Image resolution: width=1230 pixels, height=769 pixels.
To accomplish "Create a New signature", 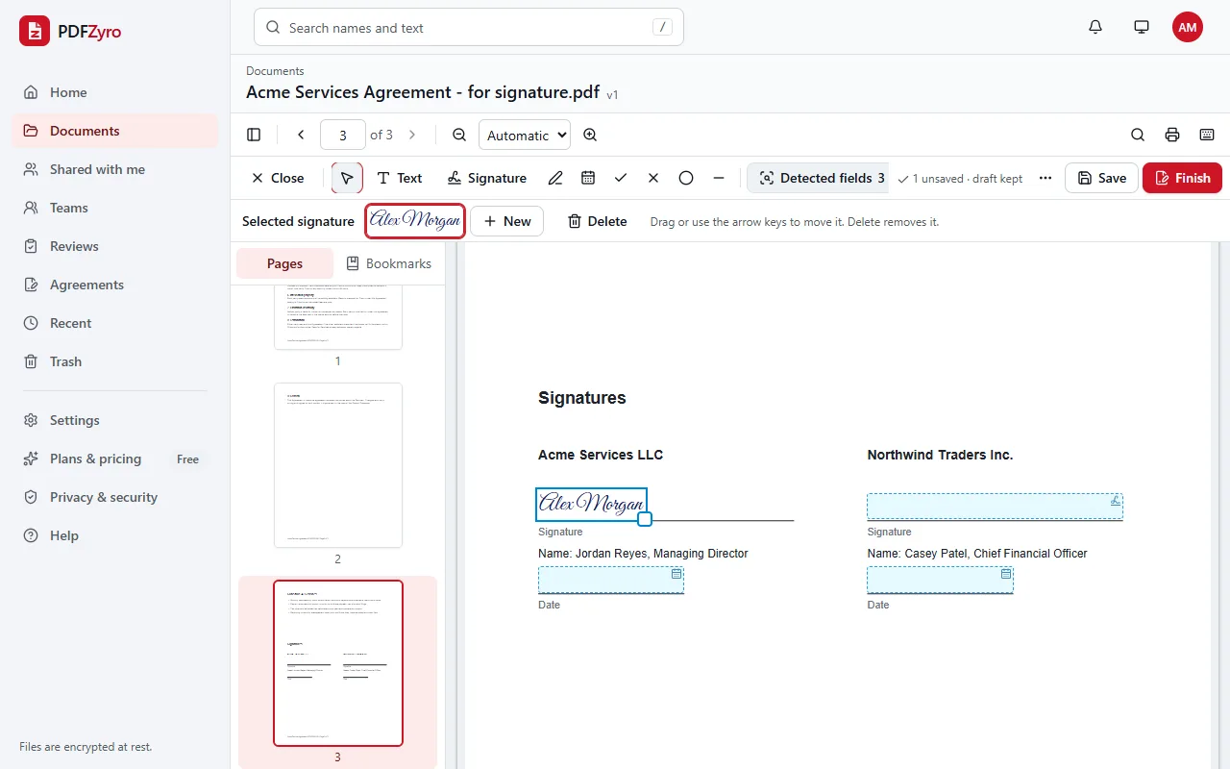I will coord(506,221).
